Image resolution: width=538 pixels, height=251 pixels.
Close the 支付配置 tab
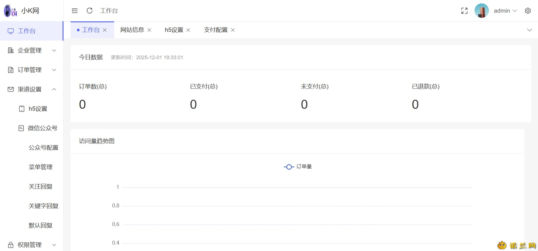233,30
